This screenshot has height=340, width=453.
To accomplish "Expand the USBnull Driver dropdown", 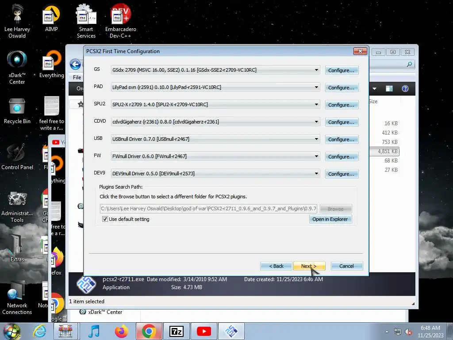I will coord(215,139).
